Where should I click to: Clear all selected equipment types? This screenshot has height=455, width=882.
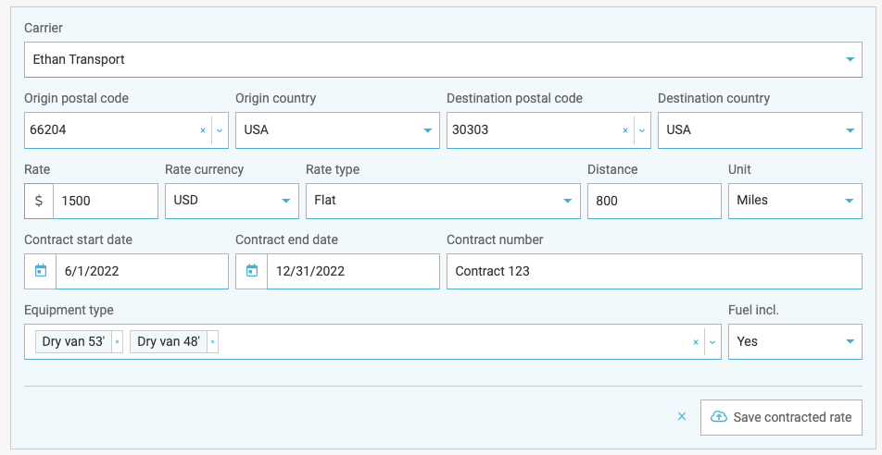pyautogui.click(x=695, y=341)
